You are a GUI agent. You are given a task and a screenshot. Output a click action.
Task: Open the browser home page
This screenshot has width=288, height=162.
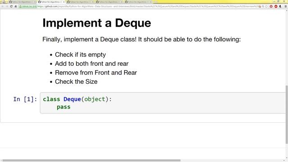(x=16, y=6)
